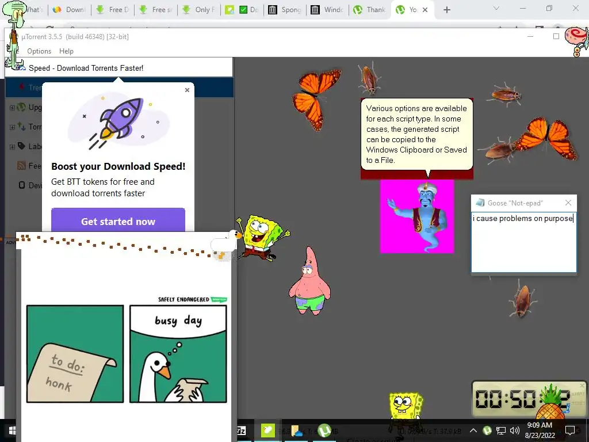Screen dimensions: 589x442
Task: Click the uTorrent system tray icon
Action: point(487,430)
